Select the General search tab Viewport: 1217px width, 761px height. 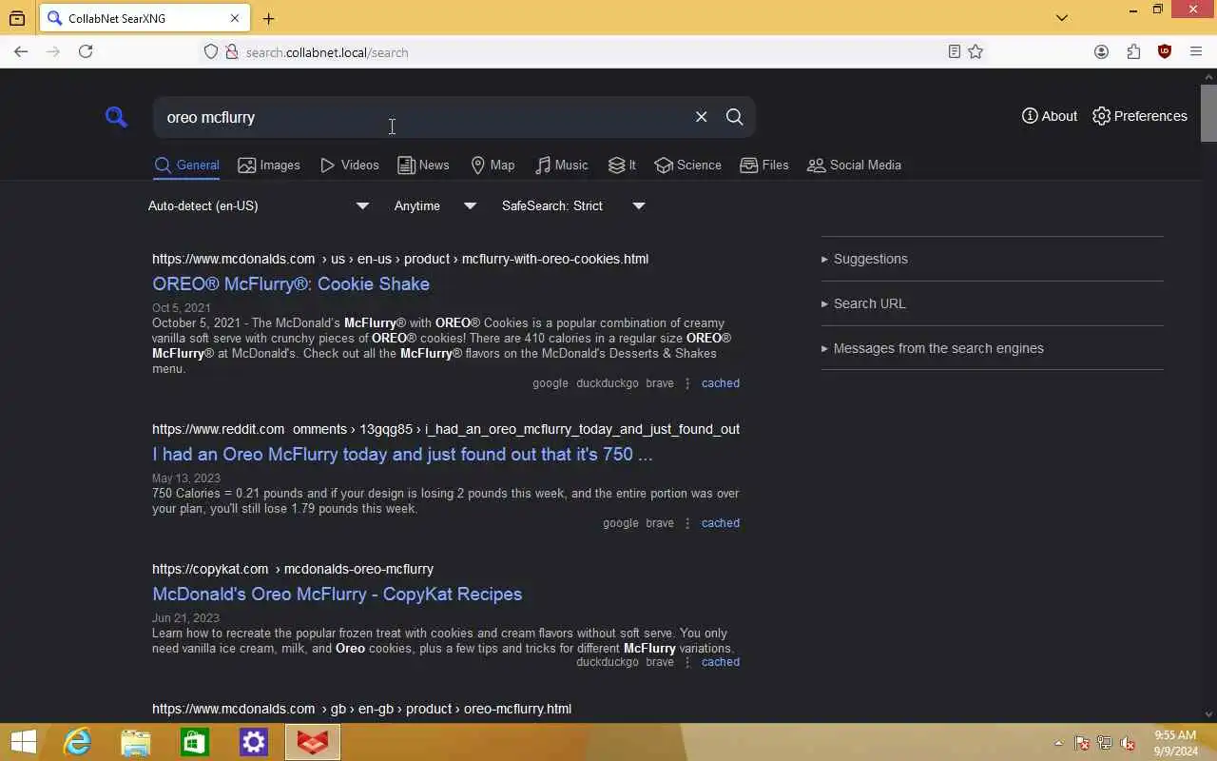pos(187,166)
